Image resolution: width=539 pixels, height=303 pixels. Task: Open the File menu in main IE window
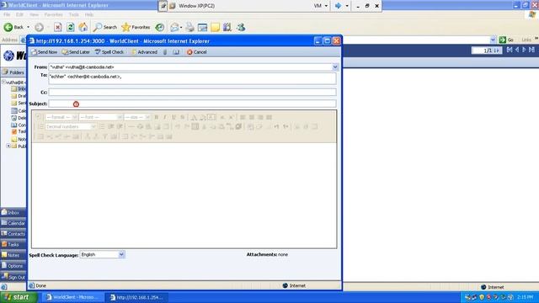(x=7, y=14)
